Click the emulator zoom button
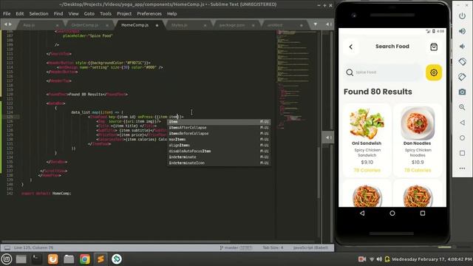The height and width of the screenshot is (266, 473). (462, 107)
